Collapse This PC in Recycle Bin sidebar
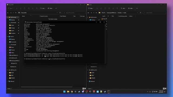 (x=8, y=37)
